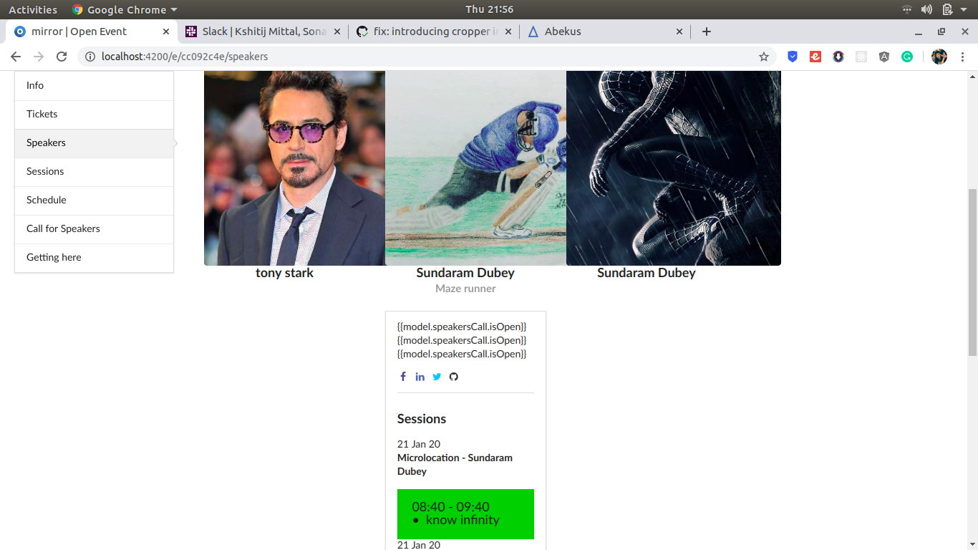Click Sundaram Dubey name under Spider-Man photo
Viewport: 978px width, 550px height.
pyautogui.click(x=647, y=273)
